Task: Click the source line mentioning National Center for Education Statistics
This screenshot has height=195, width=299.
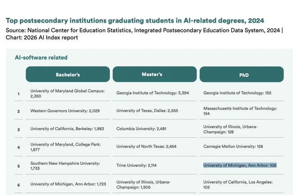Action: coord(144,34)
